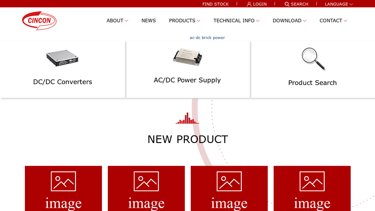Click the Cincon logo
This screenshot has height=211, width=375.
point(39,21)
